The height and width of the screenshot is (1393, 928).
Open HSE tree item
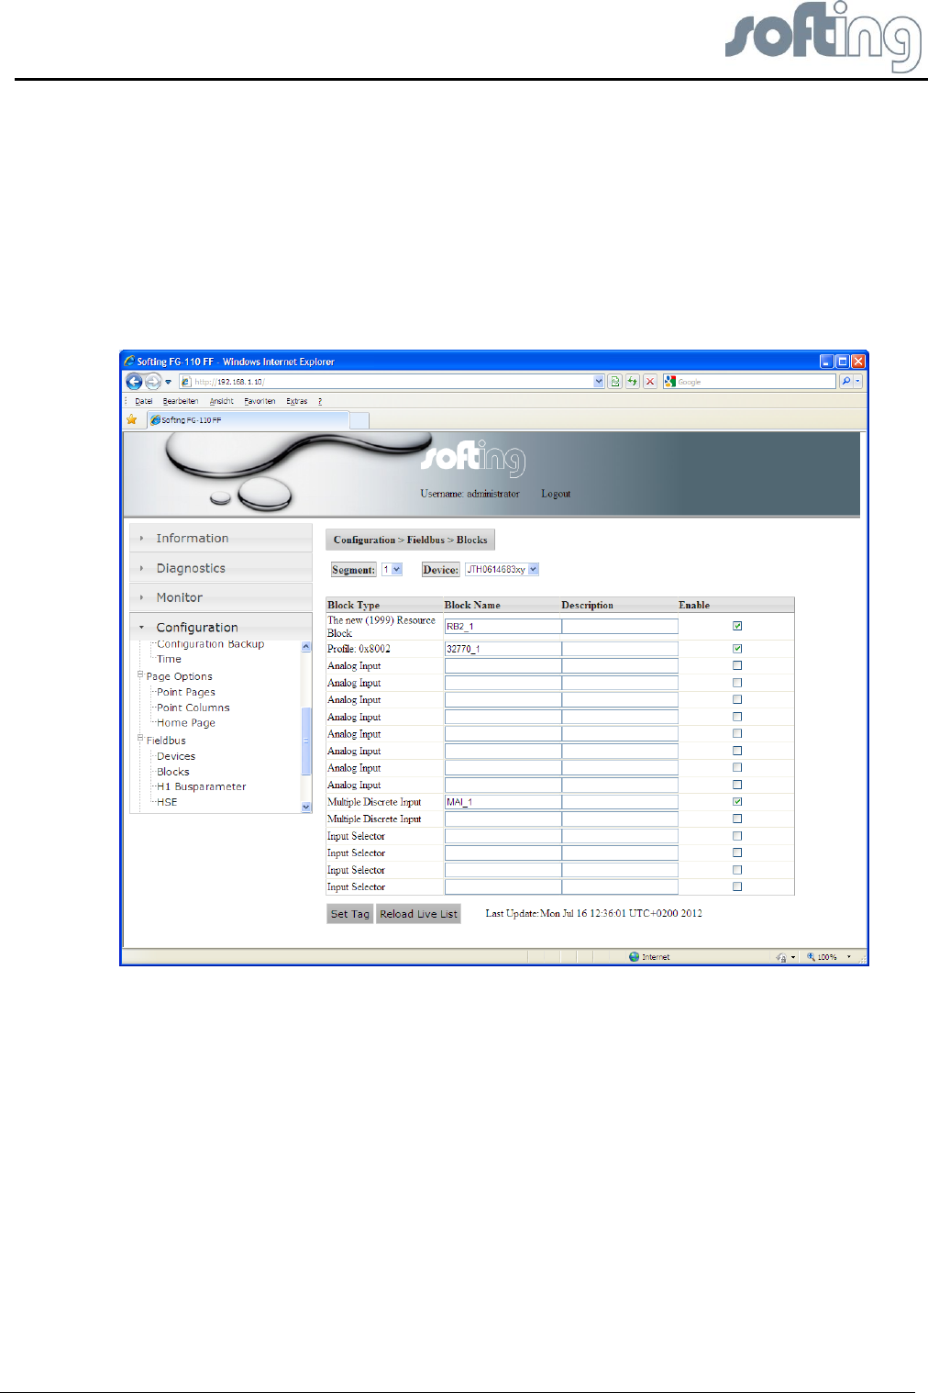coord(167,802)
